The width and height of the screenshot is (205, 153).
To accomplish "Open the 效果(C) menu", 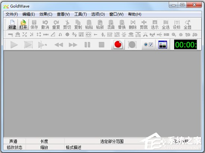I will [x=46, y=14].
